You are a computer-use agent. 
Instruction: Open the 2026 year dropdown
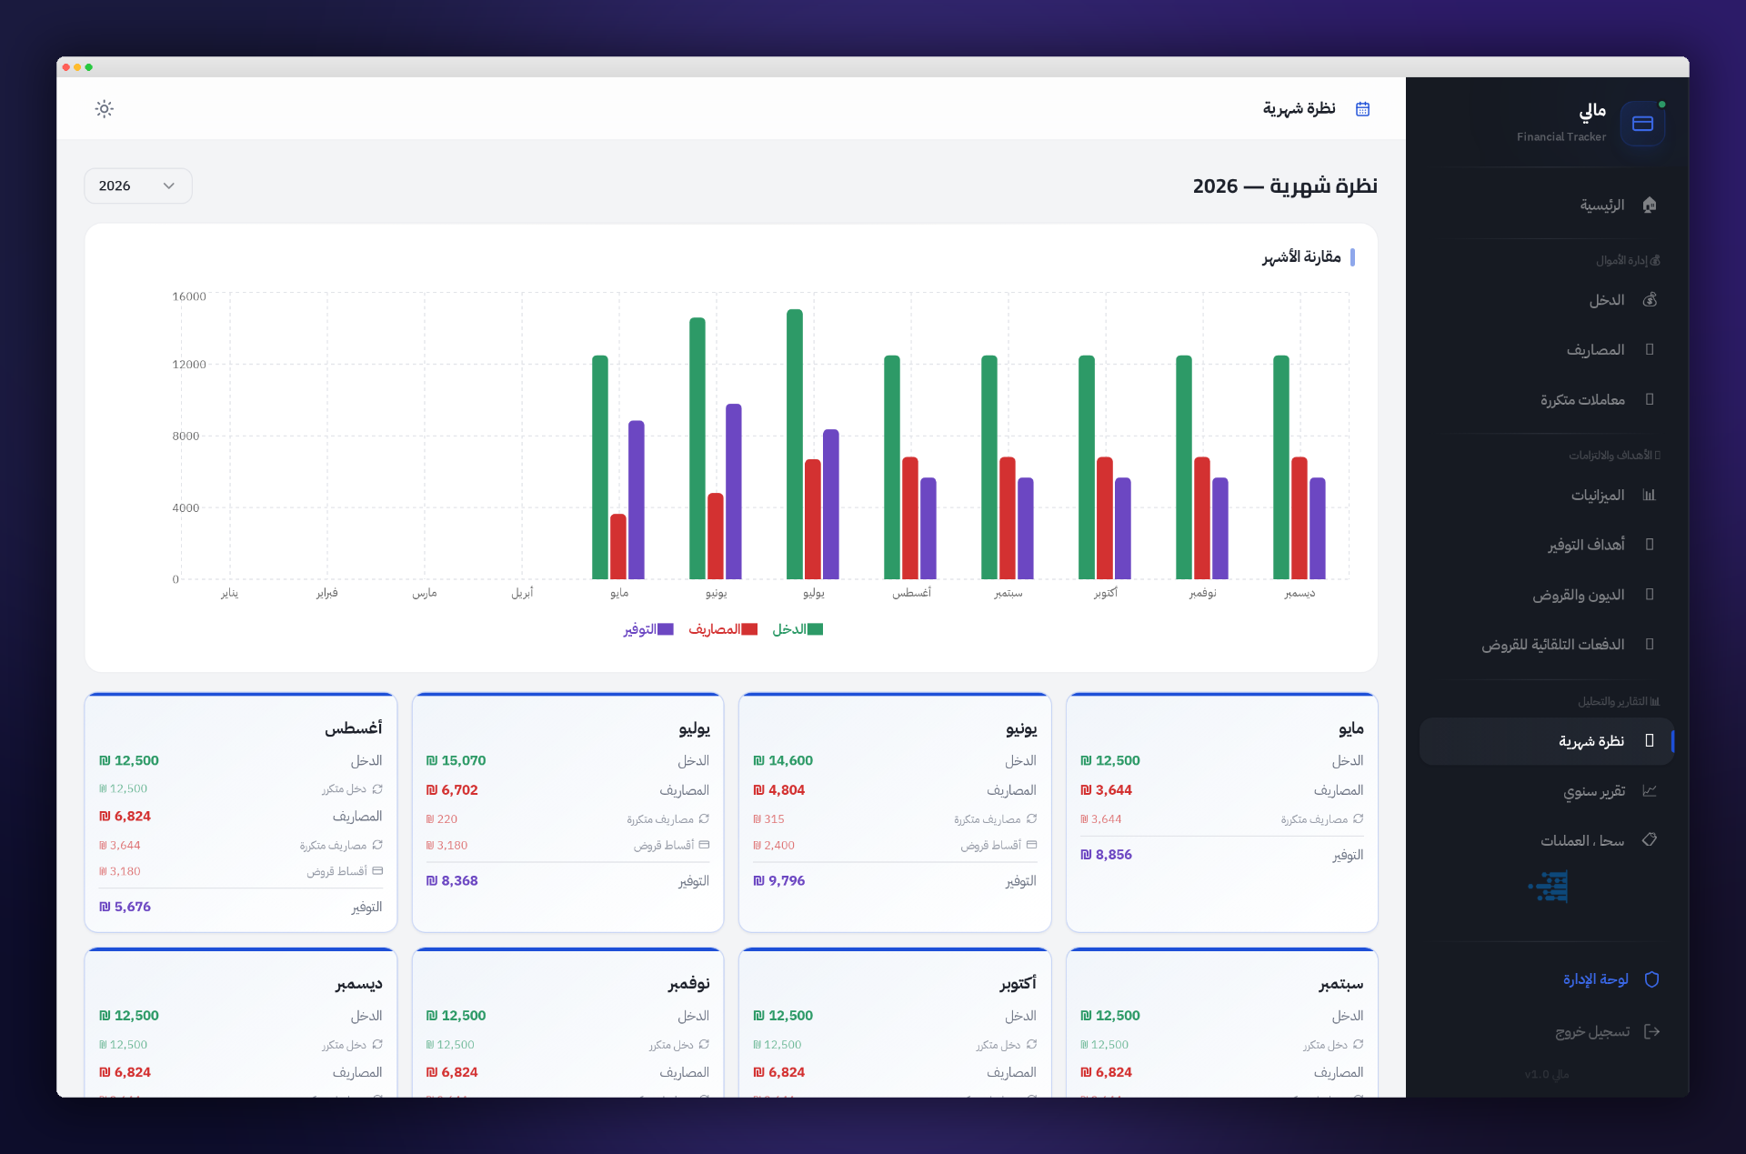point(138,186)
